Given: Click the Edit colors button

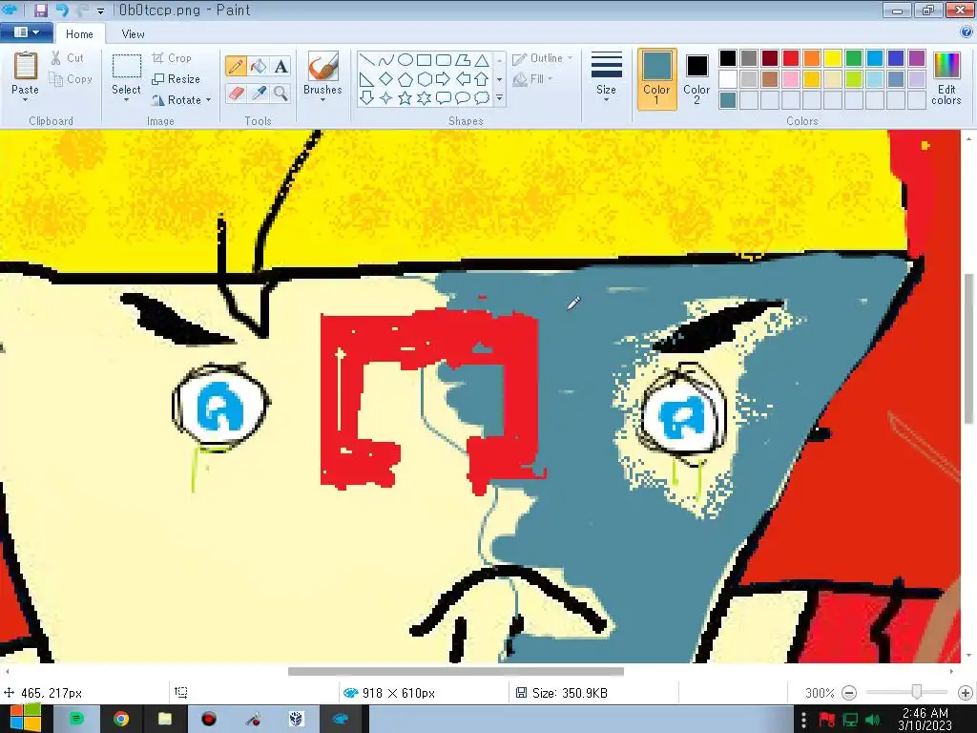Looking at the screenshot, I should [946, 78].
